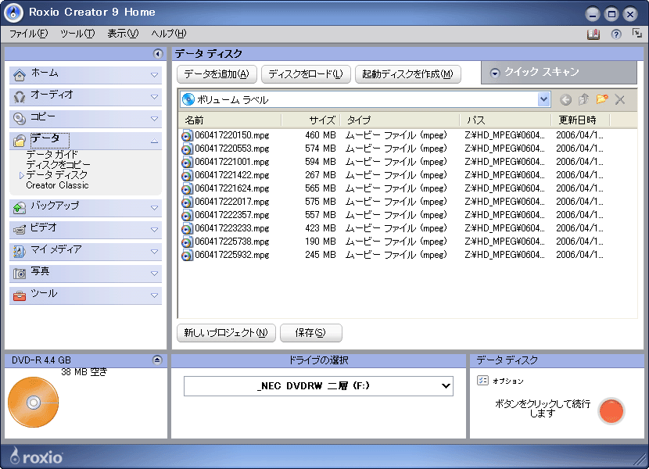Sort by サイズ column header
This screenshot has width=649, height=469.
pyautogui.click(x=310, y=120)
